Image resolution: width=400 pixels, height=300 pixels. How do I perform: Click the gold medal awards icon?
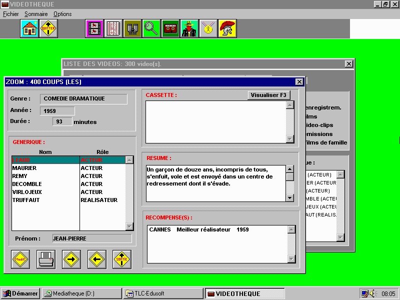click(208, 28)
